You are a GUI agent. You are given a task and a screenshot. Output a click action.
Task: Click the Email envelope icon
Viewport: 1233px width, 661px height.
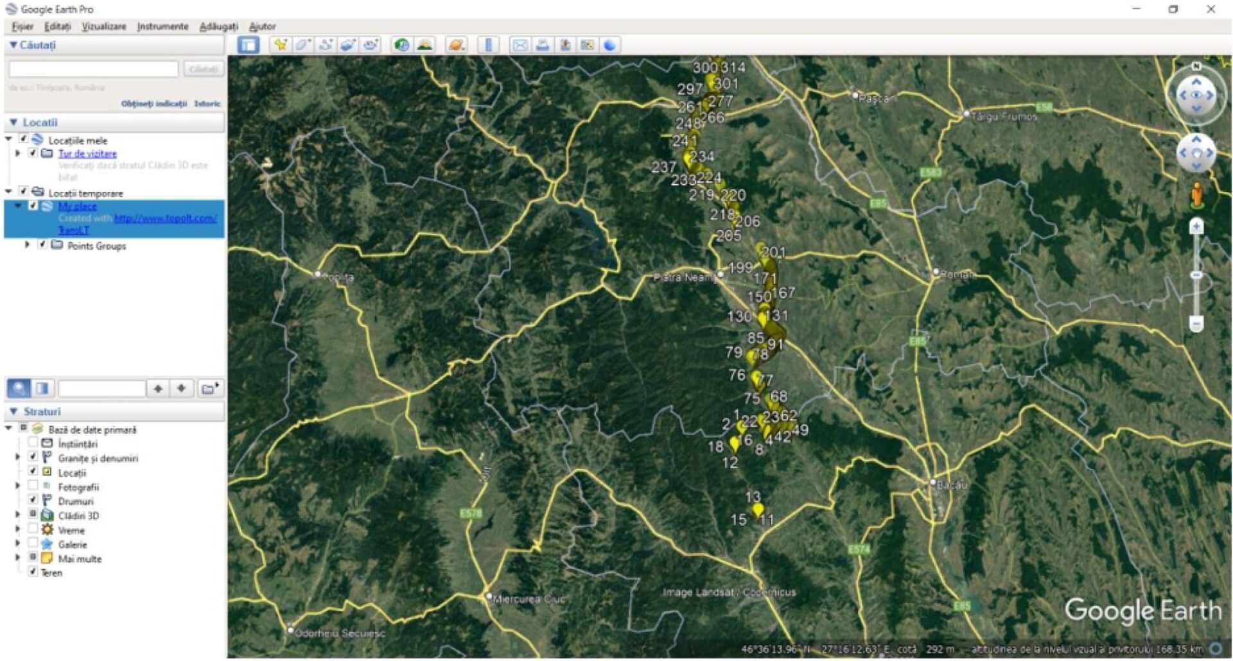click(520, 45)
